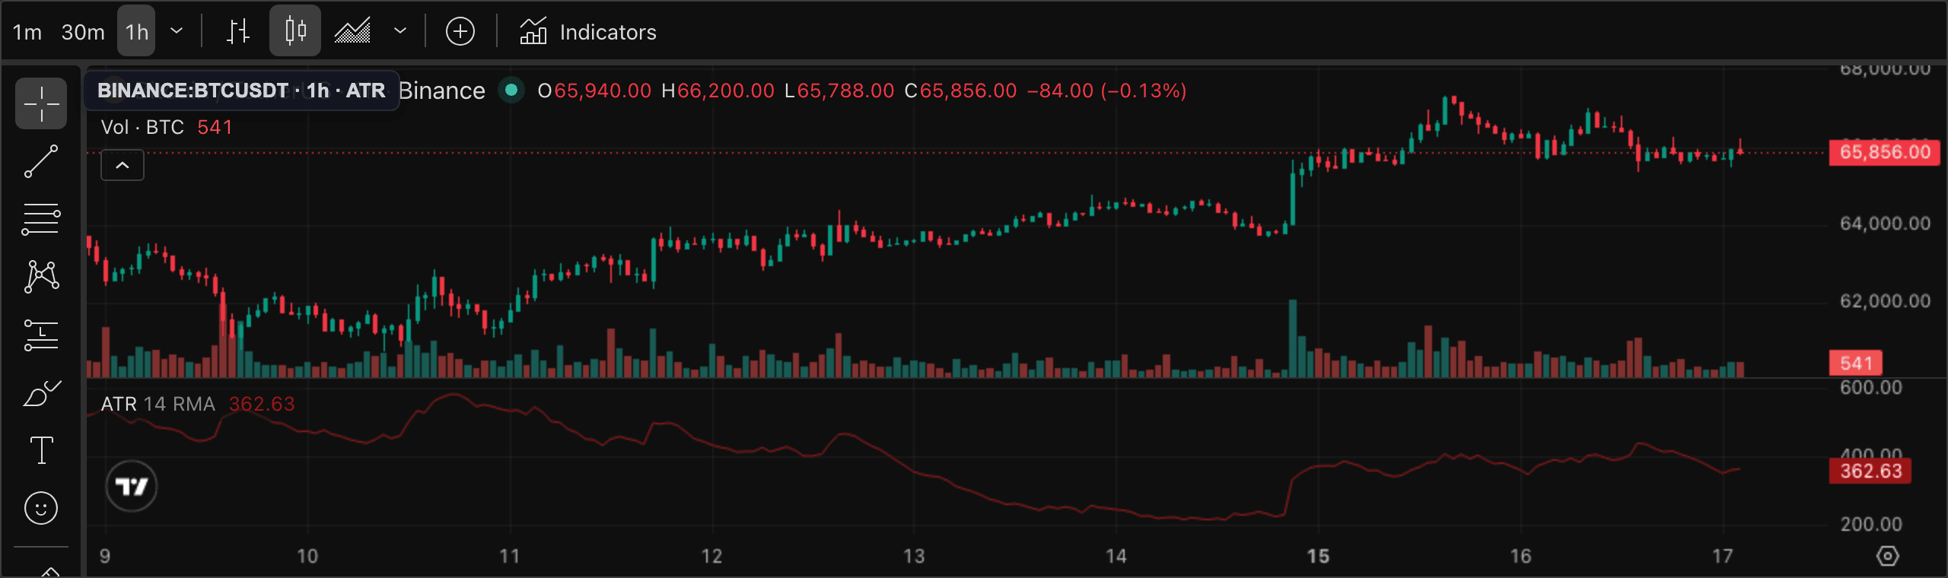1948x578 pixels.
Task: Select the trend line drawing tool
Action: pos(41,161)
